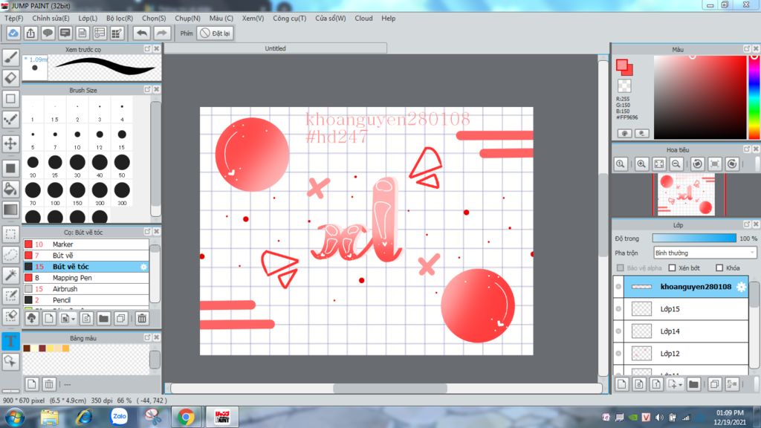
Task: Click transparent color swatch
Action: click(624, 86)
